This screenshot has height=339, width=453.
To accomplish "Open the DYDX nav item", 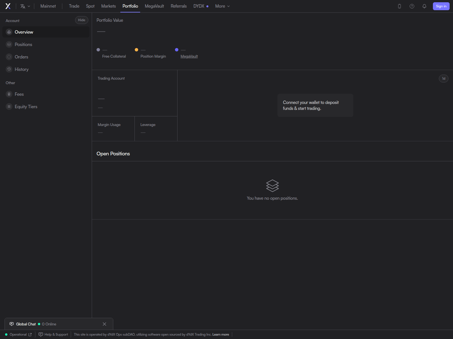I will (x=201, y=6).
